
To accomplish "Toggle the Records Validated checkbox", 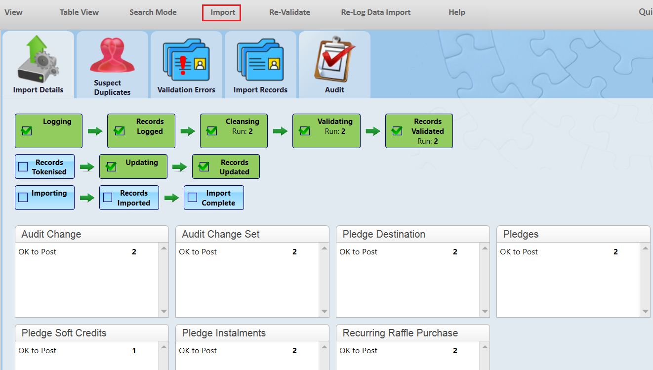I will point(397,131).
